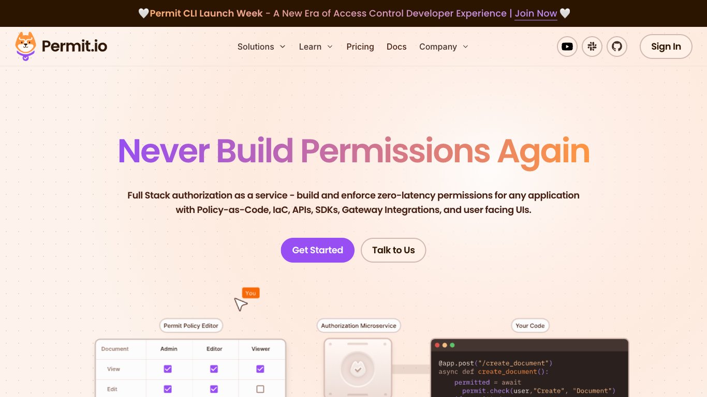Click the Editor column header

214,349
